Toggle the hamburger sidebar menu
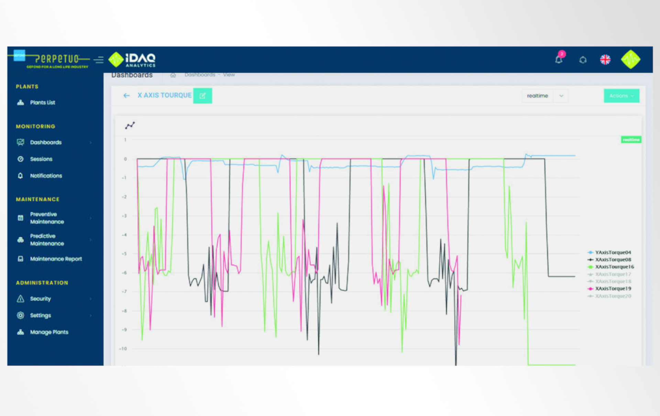Screen dimensions: 660x416 (x=99, y=60)
